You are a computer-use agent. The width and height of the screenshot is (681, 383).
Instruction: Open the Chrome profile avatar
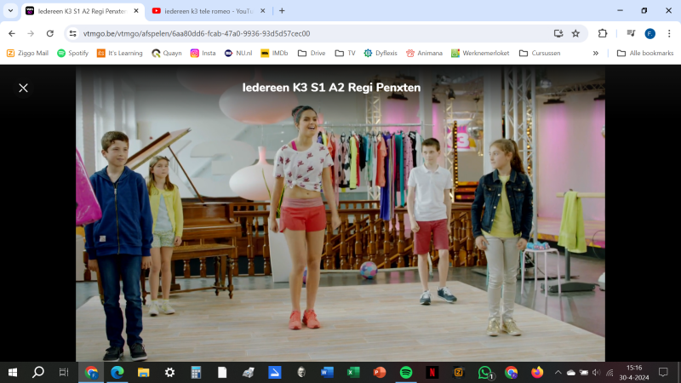coord(650,33)
